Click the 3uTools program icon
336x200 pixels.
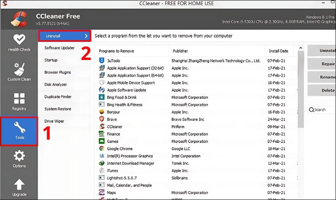point(102,61)
